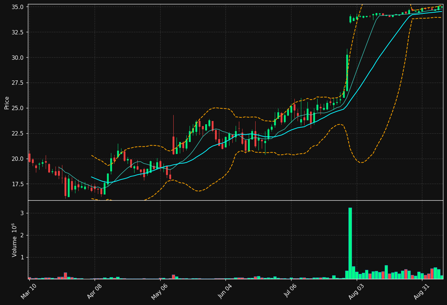This screenshot has height=305, width=447.
Task: Click the 17.5 price axis value
Action: coord(18,184)
